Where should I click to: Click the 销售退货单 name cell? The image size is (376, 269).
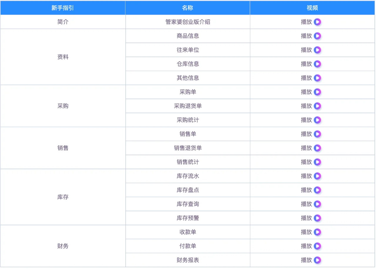tap(188, 148)
